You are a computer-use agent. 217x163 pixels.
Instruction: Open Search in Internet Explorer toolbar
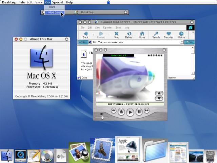[x=156, y=35]
